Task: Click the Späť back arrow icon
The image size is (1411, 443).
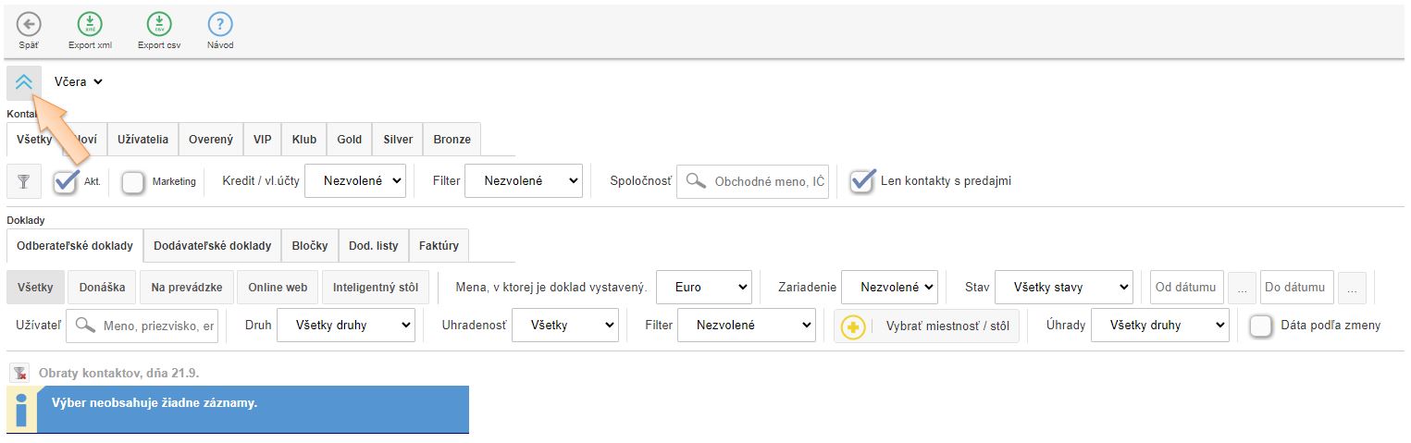Action: (x=29, y=25)
